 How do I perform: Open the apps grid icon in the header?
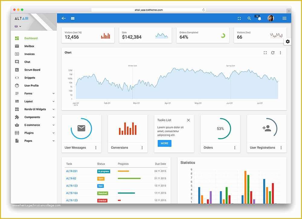(x=72, y=18)
